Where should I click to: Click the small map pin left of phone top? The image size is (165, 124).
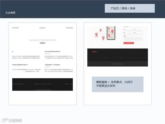(x=101, y=30)
